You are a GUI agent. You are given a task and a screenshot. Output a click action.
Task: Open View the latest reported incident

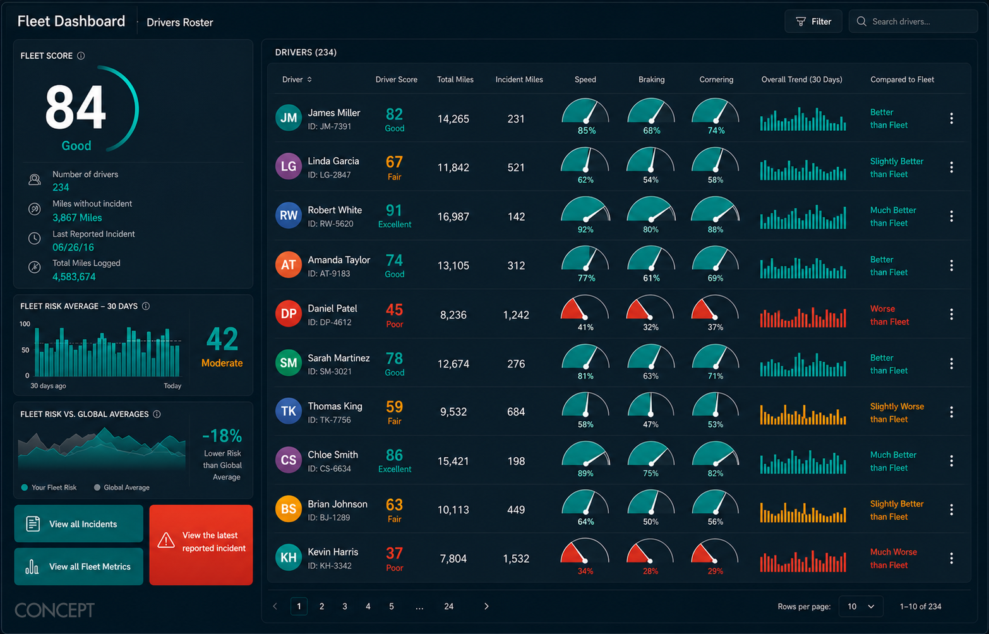point(201,545)
